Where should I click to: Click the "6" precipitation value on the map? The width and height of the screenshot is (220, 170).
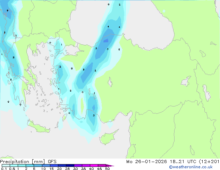point(7,10)
